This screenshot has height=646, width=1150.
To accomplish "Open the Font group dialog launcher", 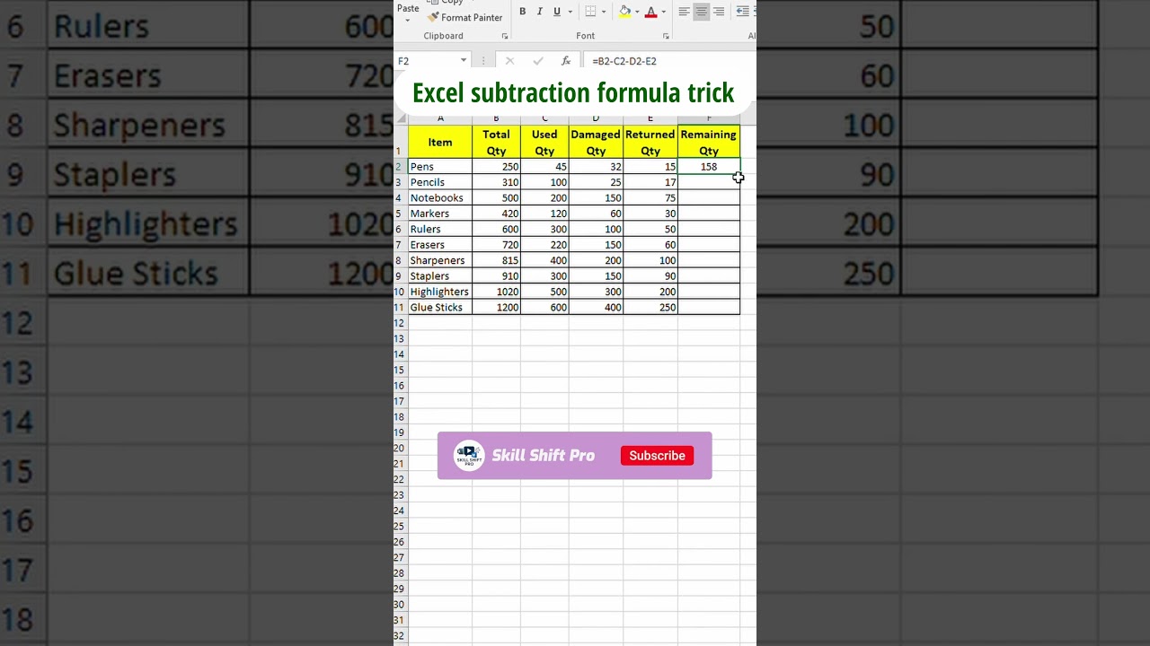I will click(666, 37).
